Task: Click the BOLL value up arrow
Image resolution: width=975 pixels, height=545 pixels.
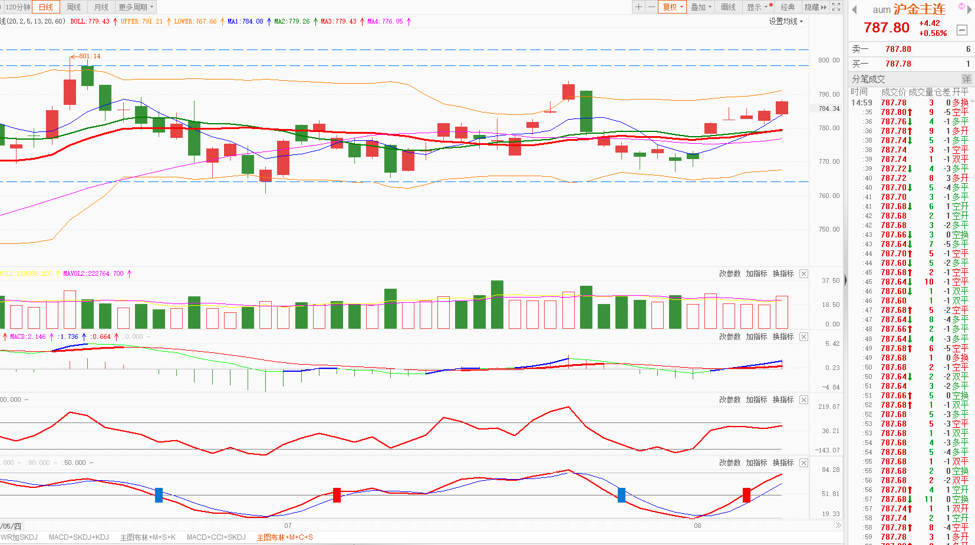Action: (114, 21)
